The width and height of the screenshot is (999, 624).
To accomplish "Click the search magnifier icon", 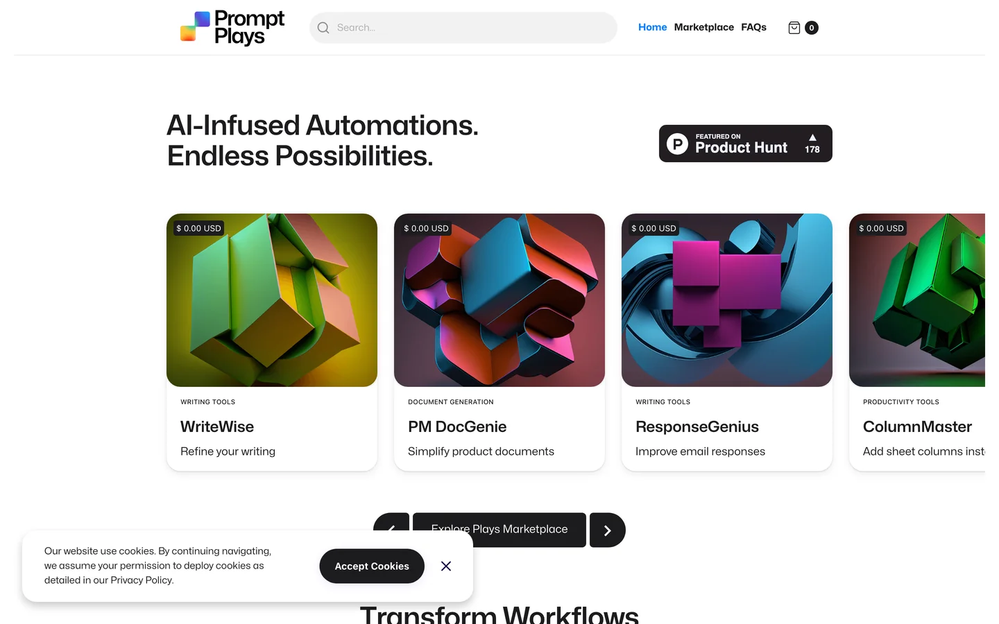I will [x=323, y=28].
